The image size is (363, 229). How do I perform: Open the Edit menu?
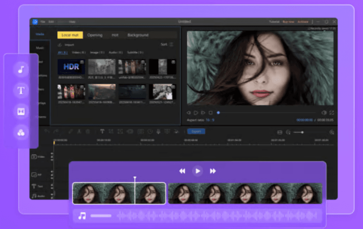click(x=51, y=22)
